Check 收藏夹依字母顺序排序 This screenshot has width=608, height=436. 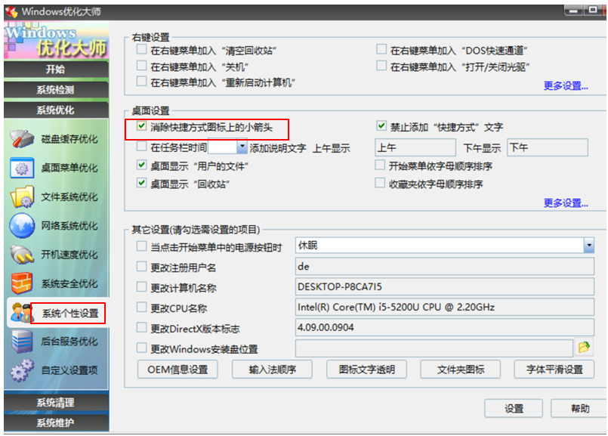tap(380, 183)
